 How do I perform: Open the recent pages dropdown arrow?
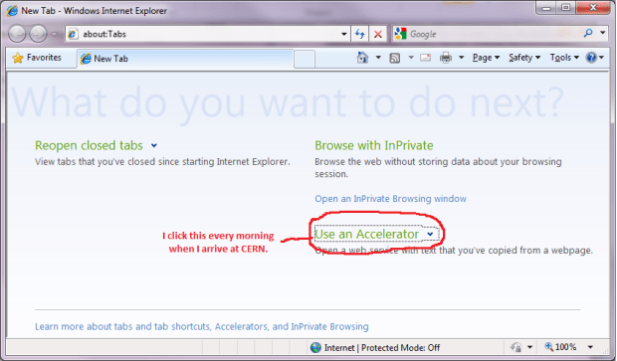pos(55,34)
